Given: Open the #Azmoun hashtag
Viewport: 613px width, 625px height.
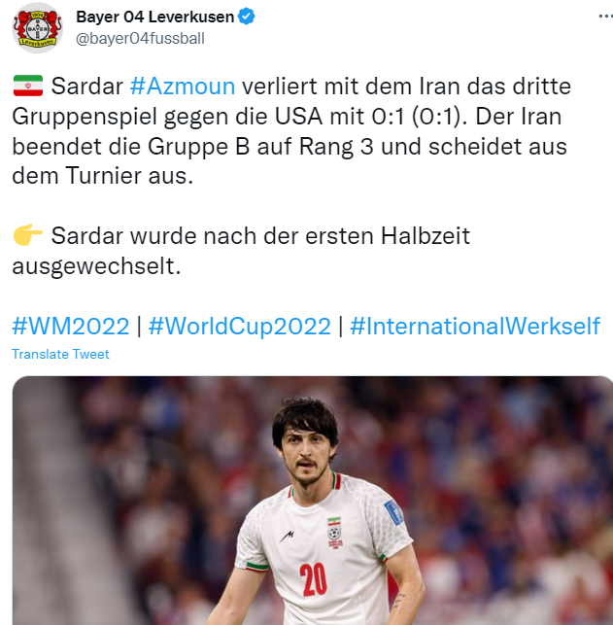Looking at the screenshot, I should pyautogui.click(x=183, y=87).
